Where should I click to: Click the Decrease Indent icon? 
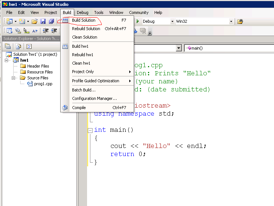(x=46, y=31)
